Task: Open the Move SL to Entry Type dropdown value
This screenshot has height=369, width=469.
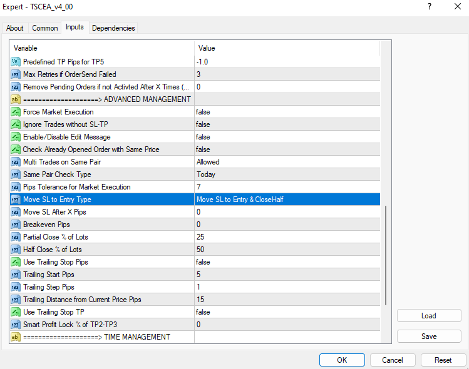Action: pos(287,200)
